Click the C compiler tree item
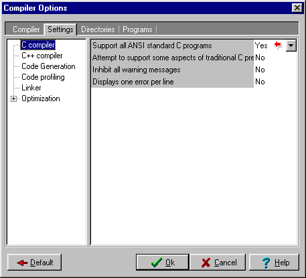Screen dimensions: 306x278 pos(38,45)
